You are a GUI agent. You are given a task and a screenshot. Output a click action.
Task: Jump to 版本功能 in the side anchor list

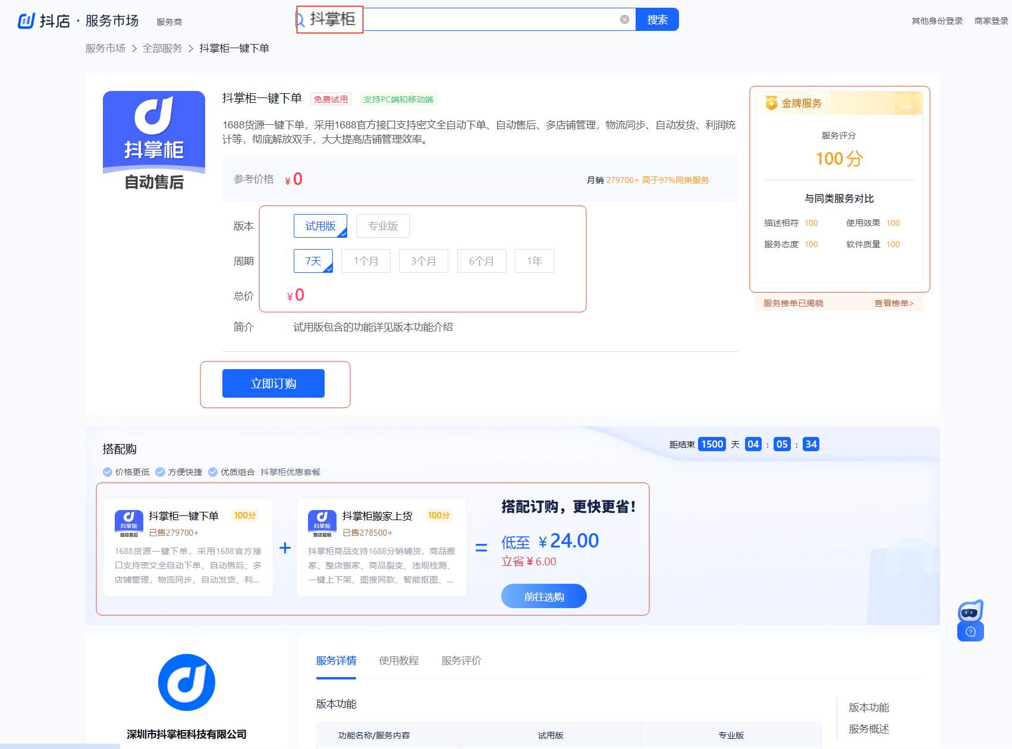click(869, 707)
